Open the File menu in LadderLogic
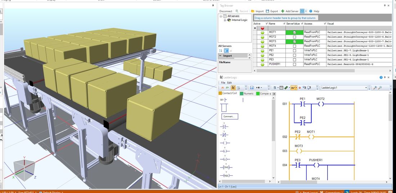 click(223, 83)
